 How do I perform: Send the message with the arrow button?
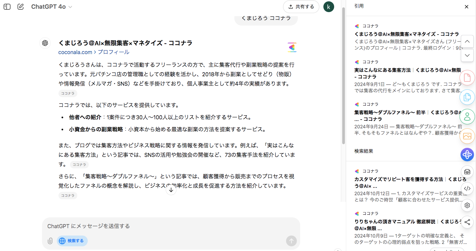click(x=291, y=241)
